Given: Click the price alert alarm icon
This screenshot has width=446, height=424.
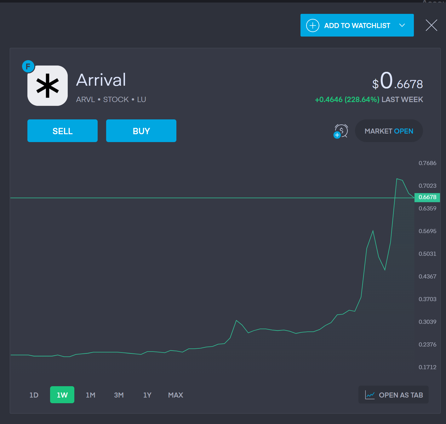Looking at the screenshot, I should click(x=341, y=131).
